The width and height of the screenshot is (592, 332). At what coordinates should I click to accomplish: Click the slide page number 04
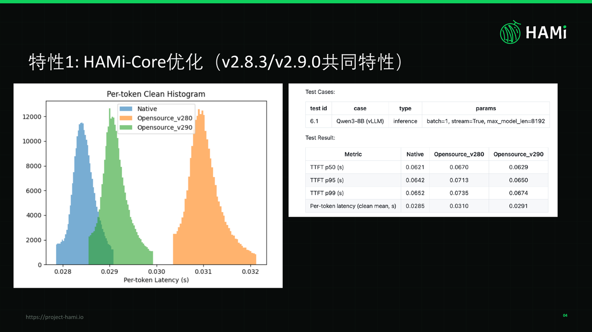tap(565, 315)
